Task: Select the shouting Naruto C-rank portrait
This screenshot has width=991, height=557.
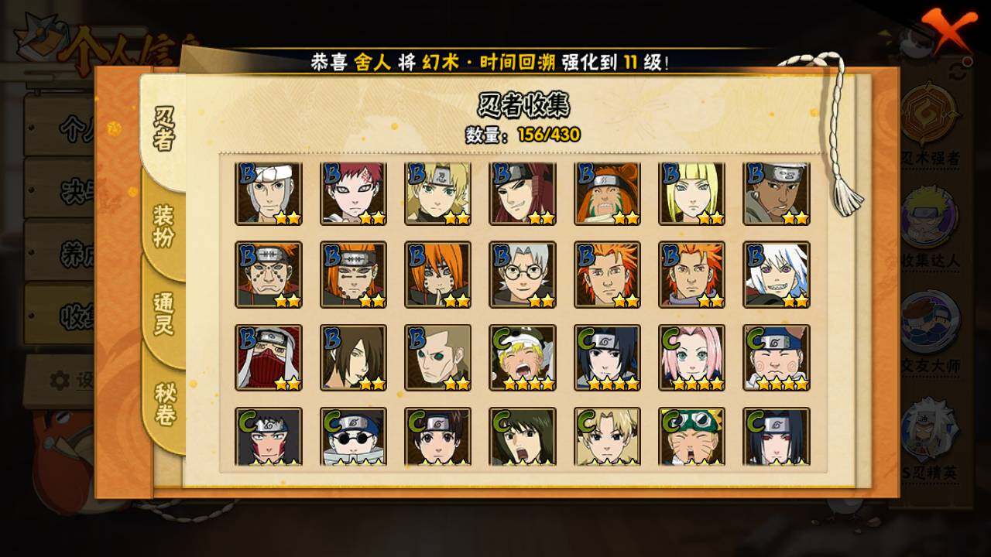Action: pyautogui.click(x=523, y=357)
